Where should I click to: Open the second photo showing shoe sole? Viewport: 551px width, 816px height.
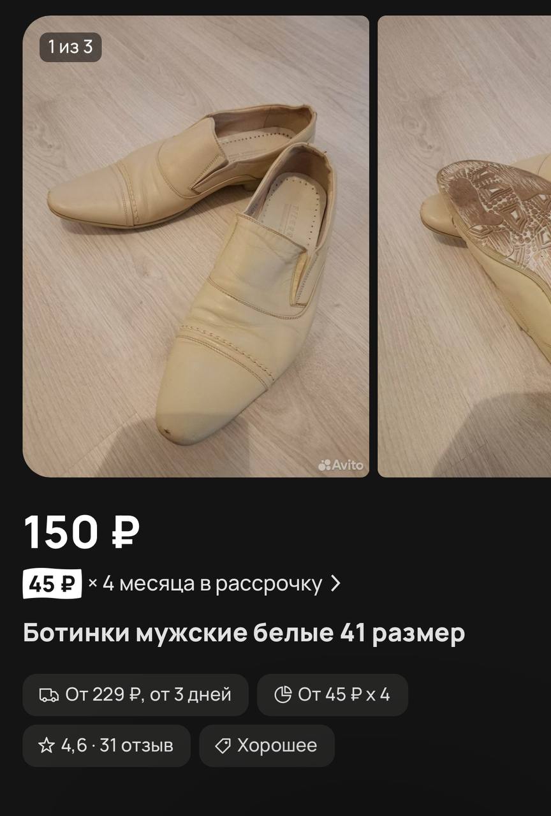point(464,246)
